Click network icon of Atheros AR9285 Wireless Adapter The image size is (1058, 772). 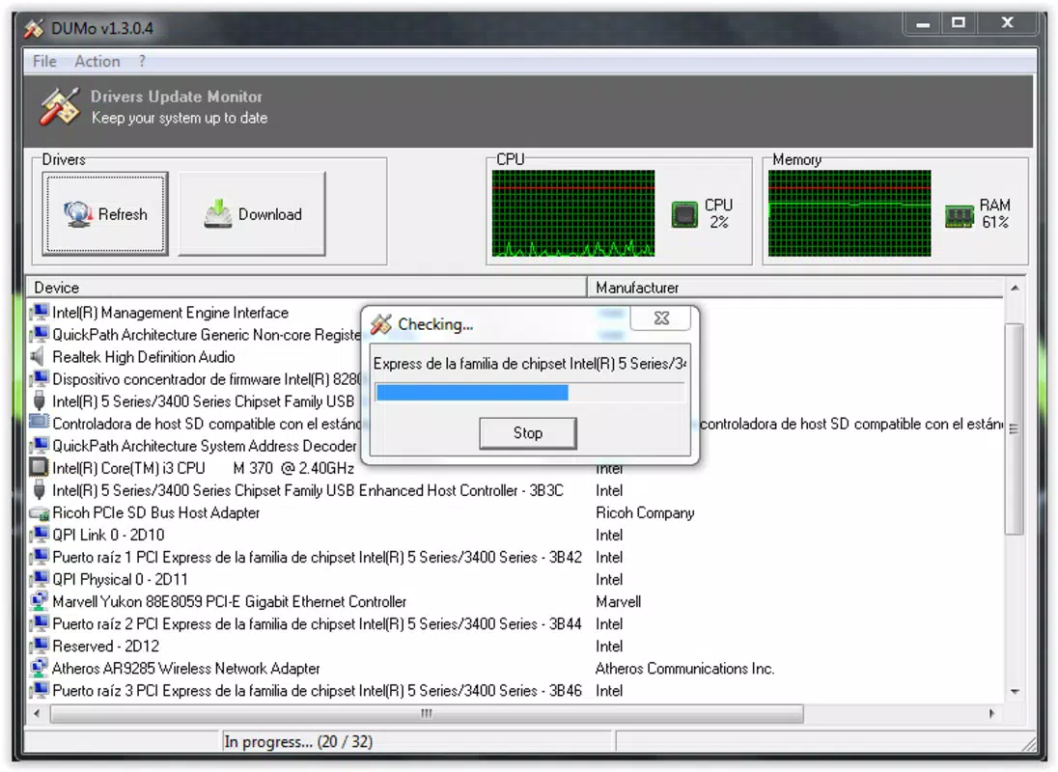[x=40, y=668]
